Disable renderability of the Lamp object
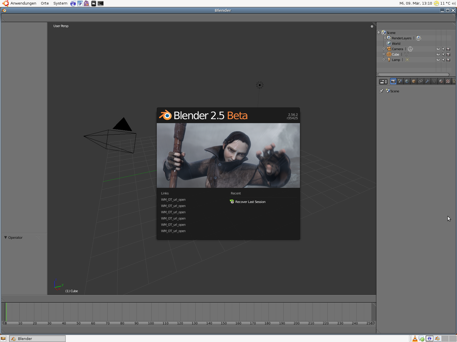Viewport: 457px width, 342px height. [x=448, y=60]
